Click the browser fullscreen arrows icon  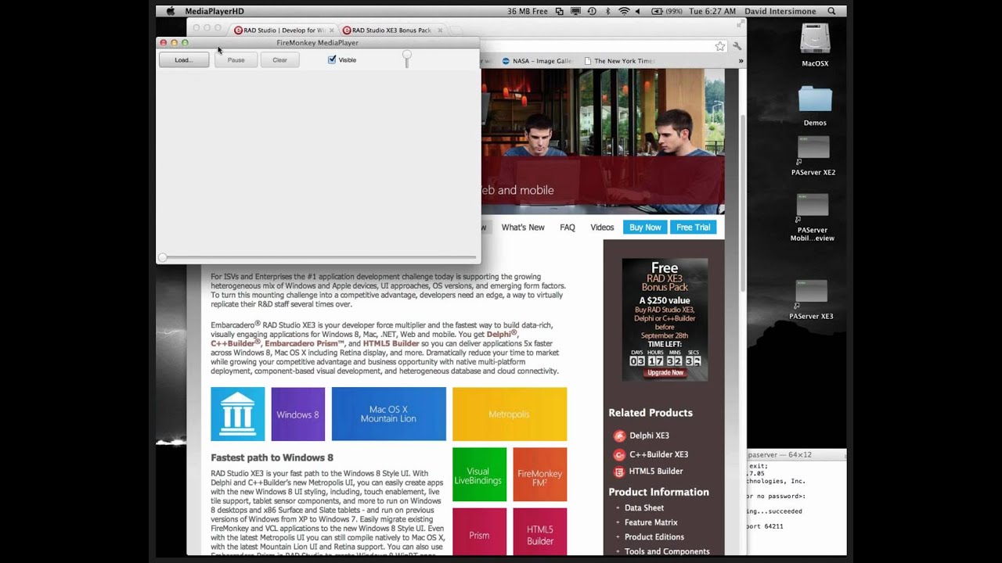pyautogui.click(x=741, y=24)
